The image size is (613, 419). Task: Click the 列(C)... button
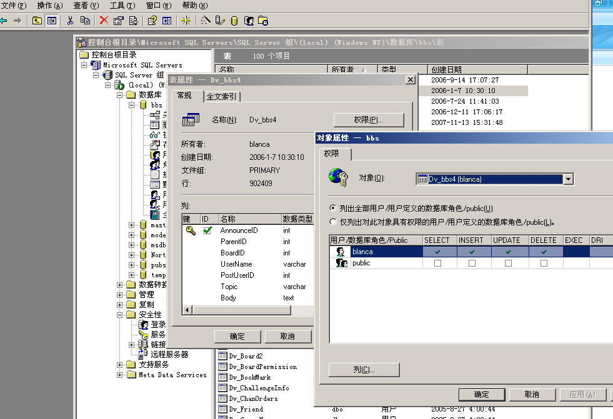(364, 370)
